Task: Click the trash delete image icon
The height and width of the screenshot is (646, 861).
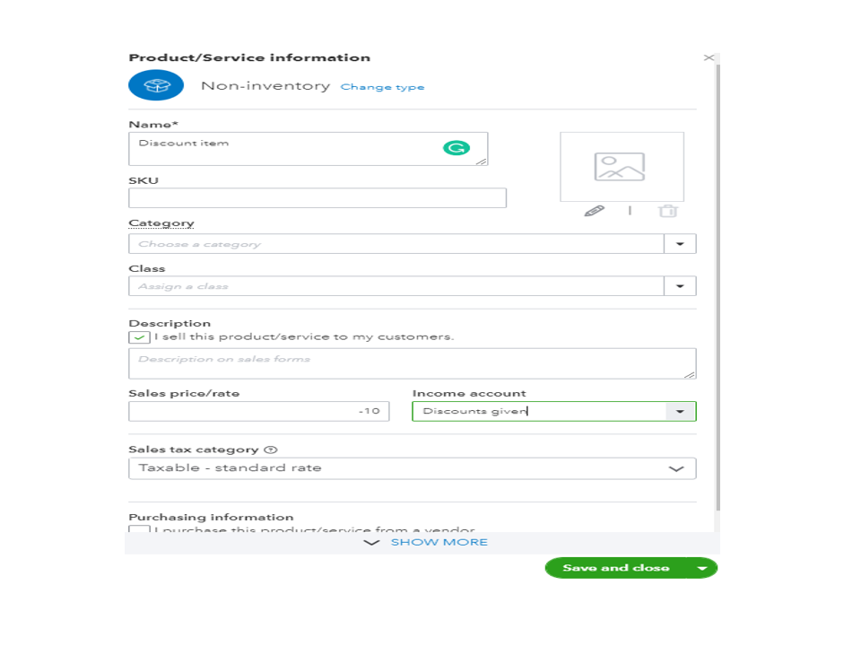Action: [667, 211]
